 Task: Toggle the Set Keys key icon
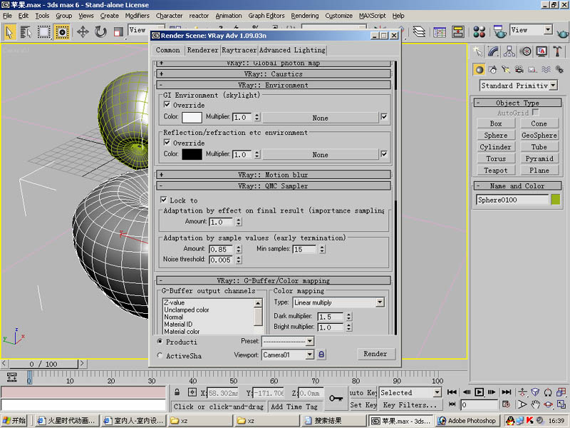336,398
